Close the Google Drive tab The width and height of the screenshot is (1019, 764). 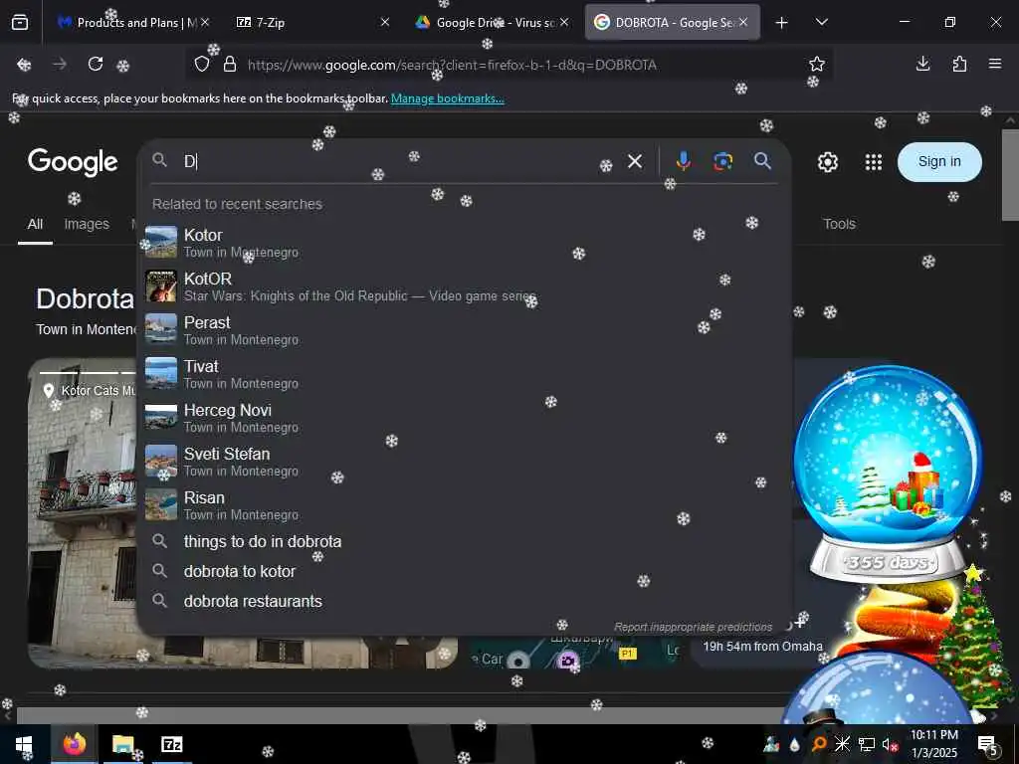(564, 22)
